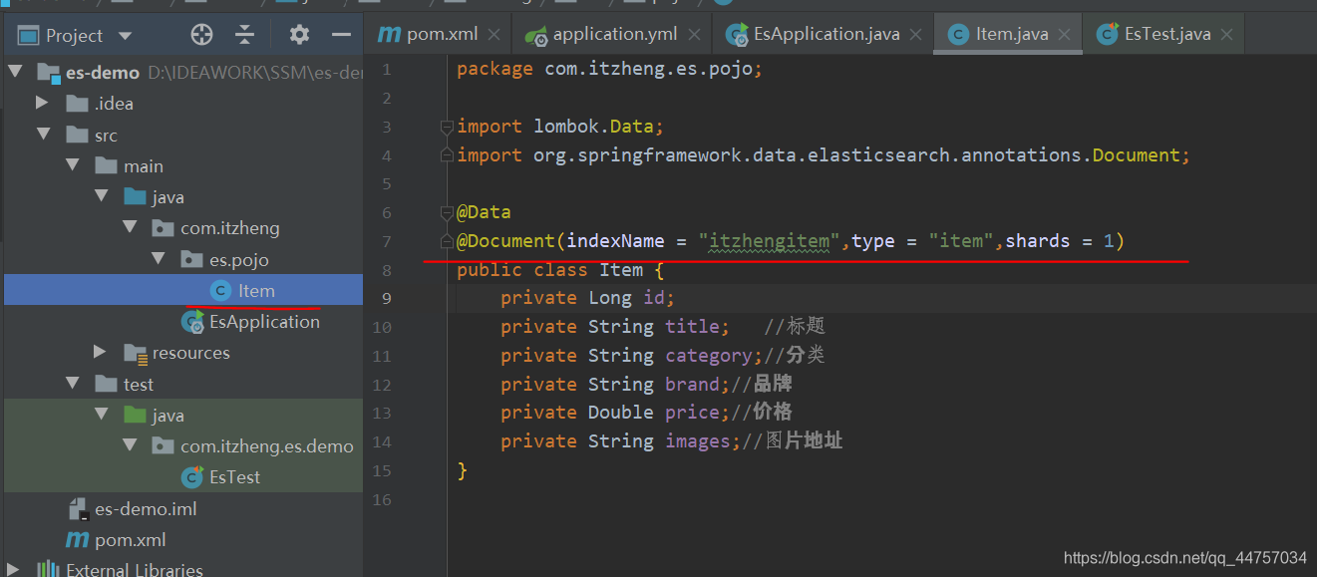Close the Item.java tab
Screen dimensions: 1317x577
pyautogui.click(x=1064, y=34)
